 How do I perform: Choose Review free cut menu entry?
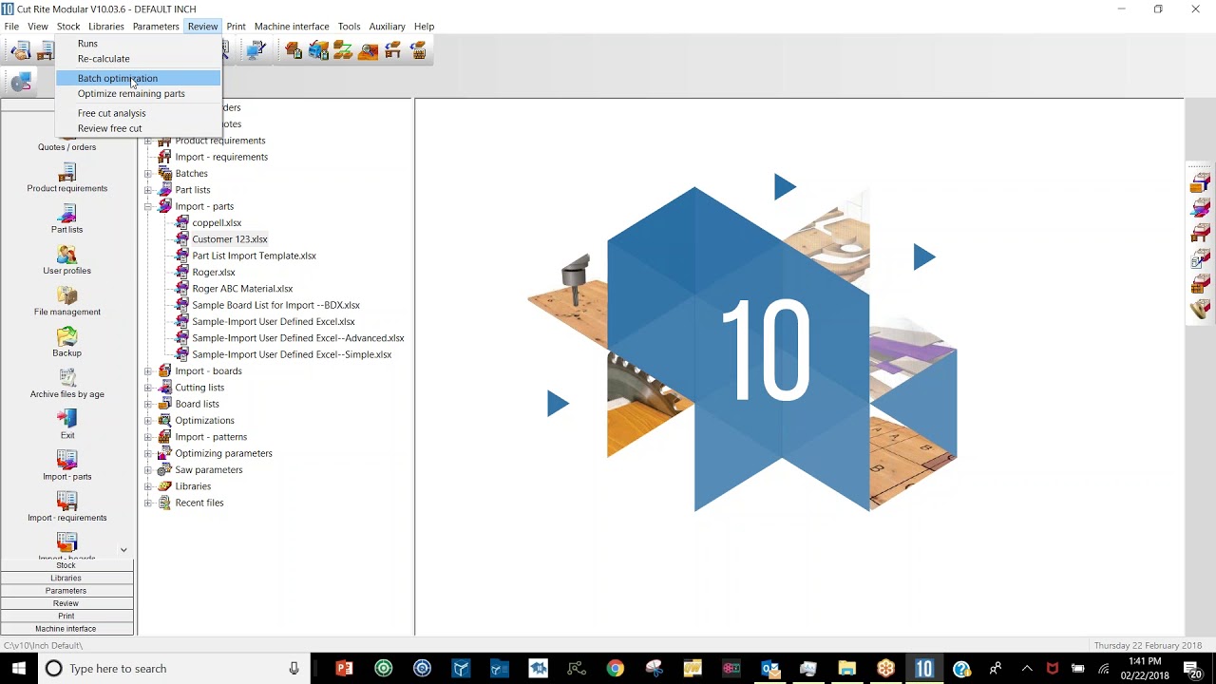coord(137,128)
